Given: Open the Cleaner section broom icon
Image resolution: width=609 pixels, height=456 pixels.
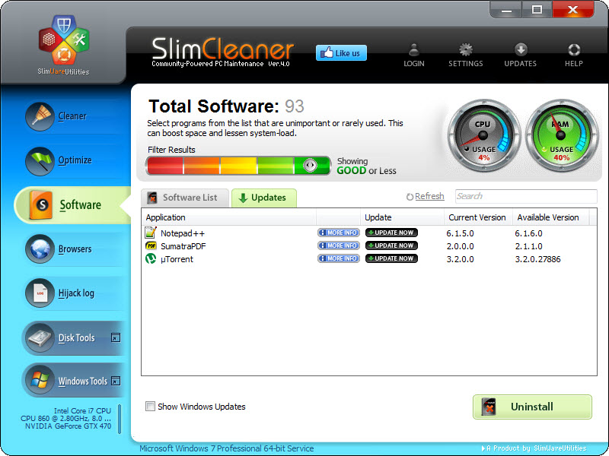Looking at the screenshot, I should [40, 116].
